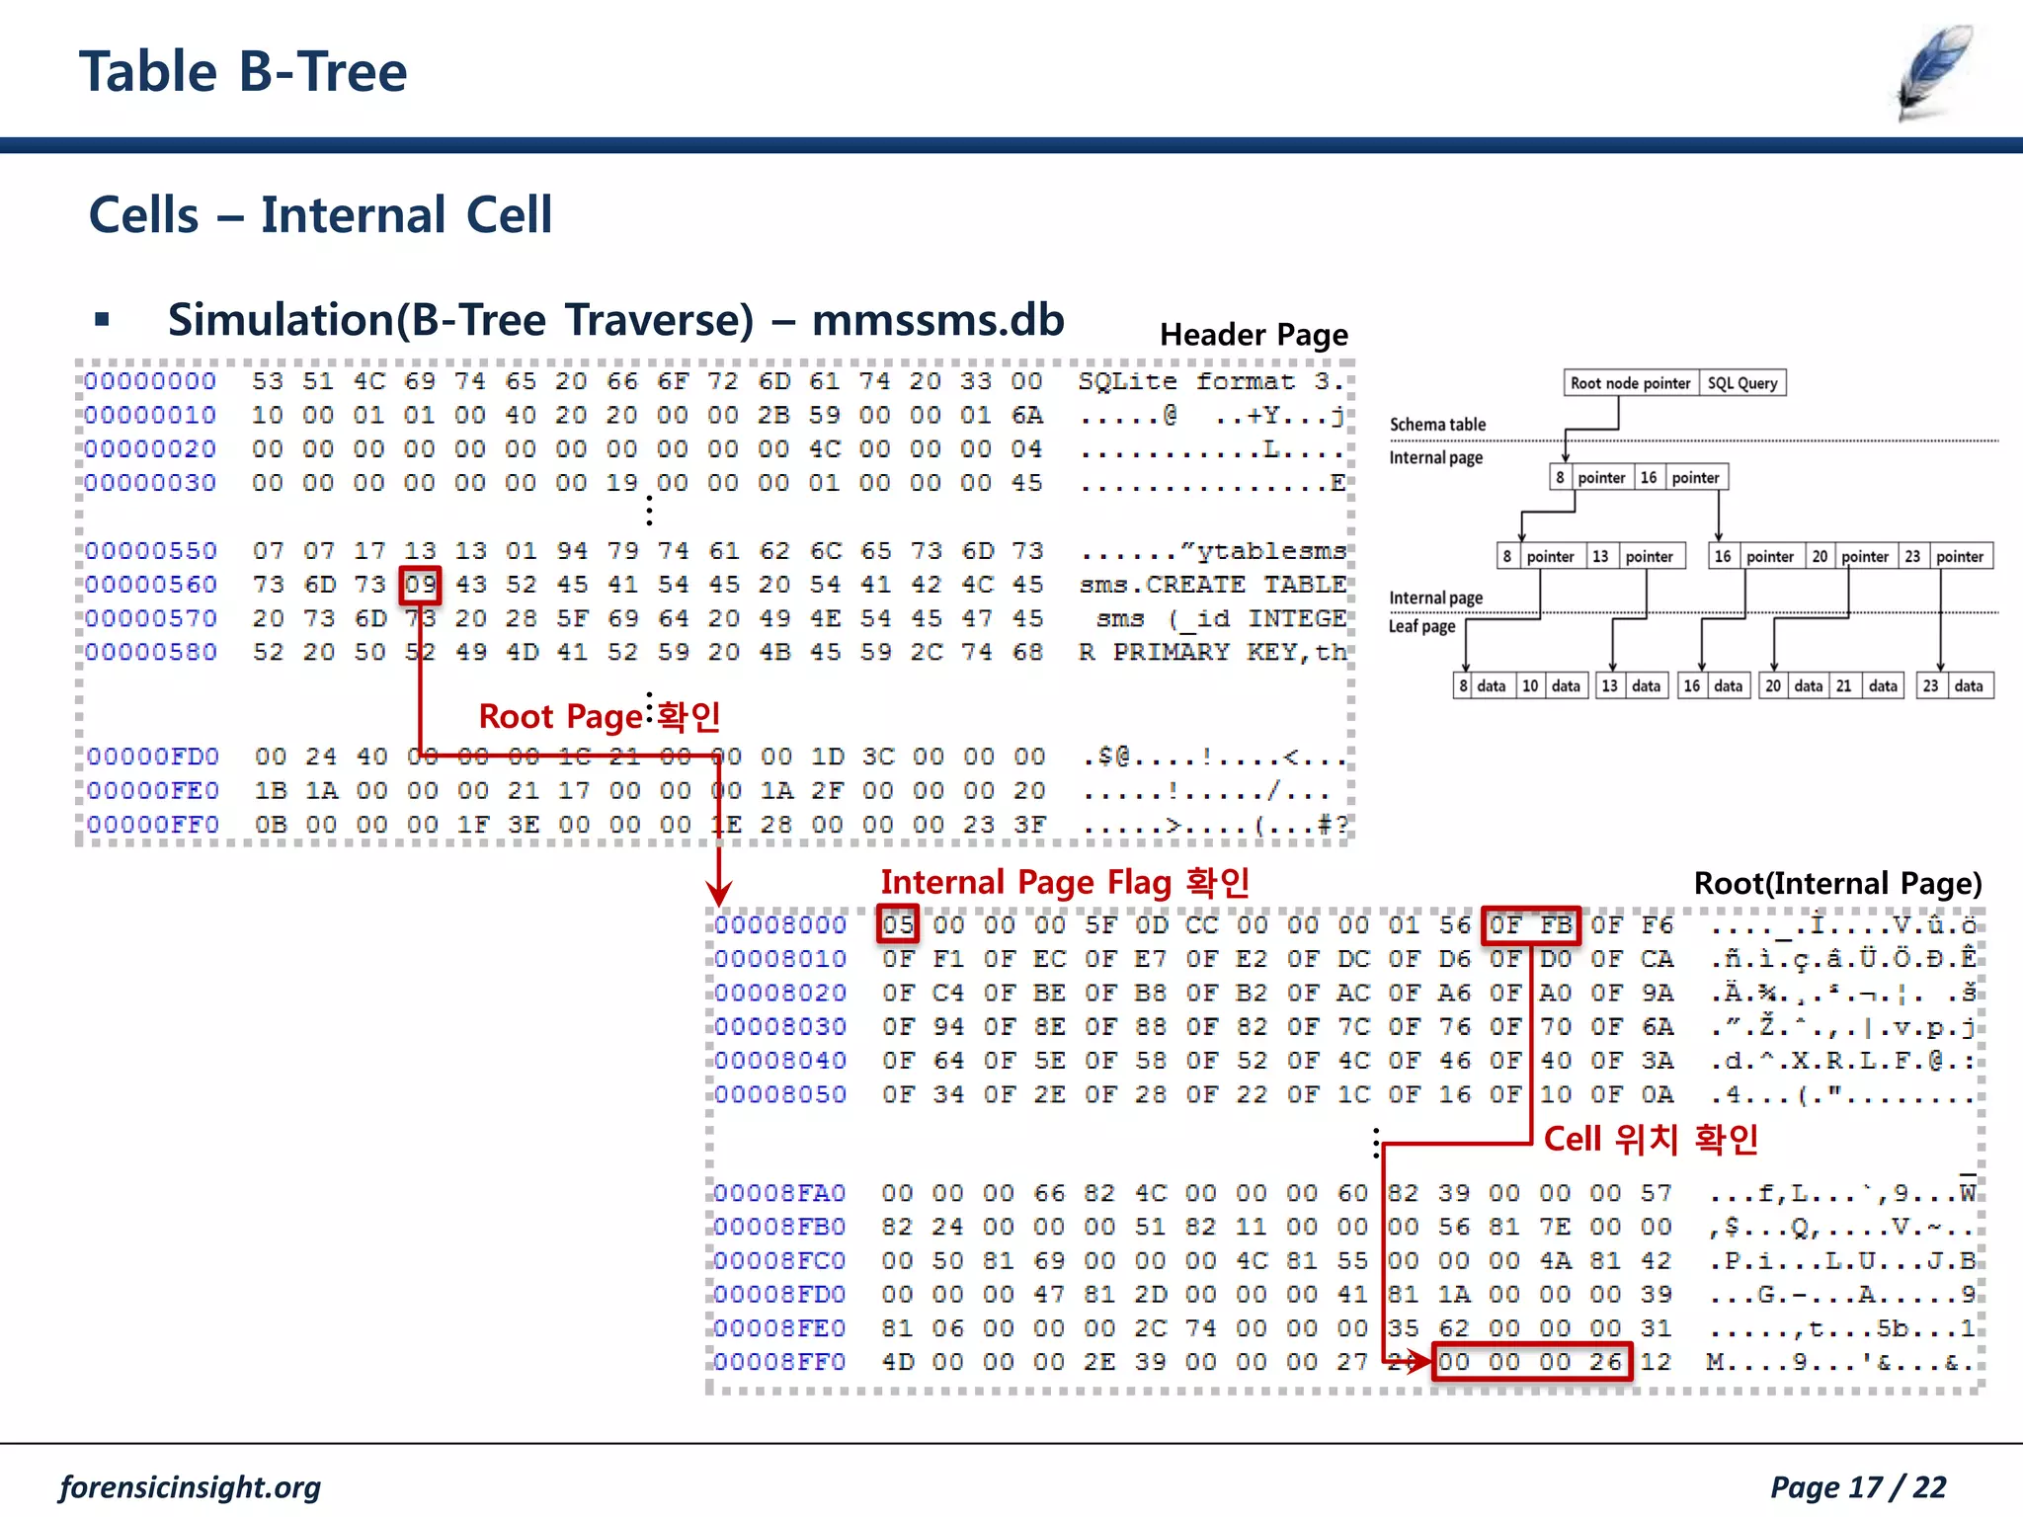
Task: Click the '23 data' leaf cell
Action: [1955, 685]
